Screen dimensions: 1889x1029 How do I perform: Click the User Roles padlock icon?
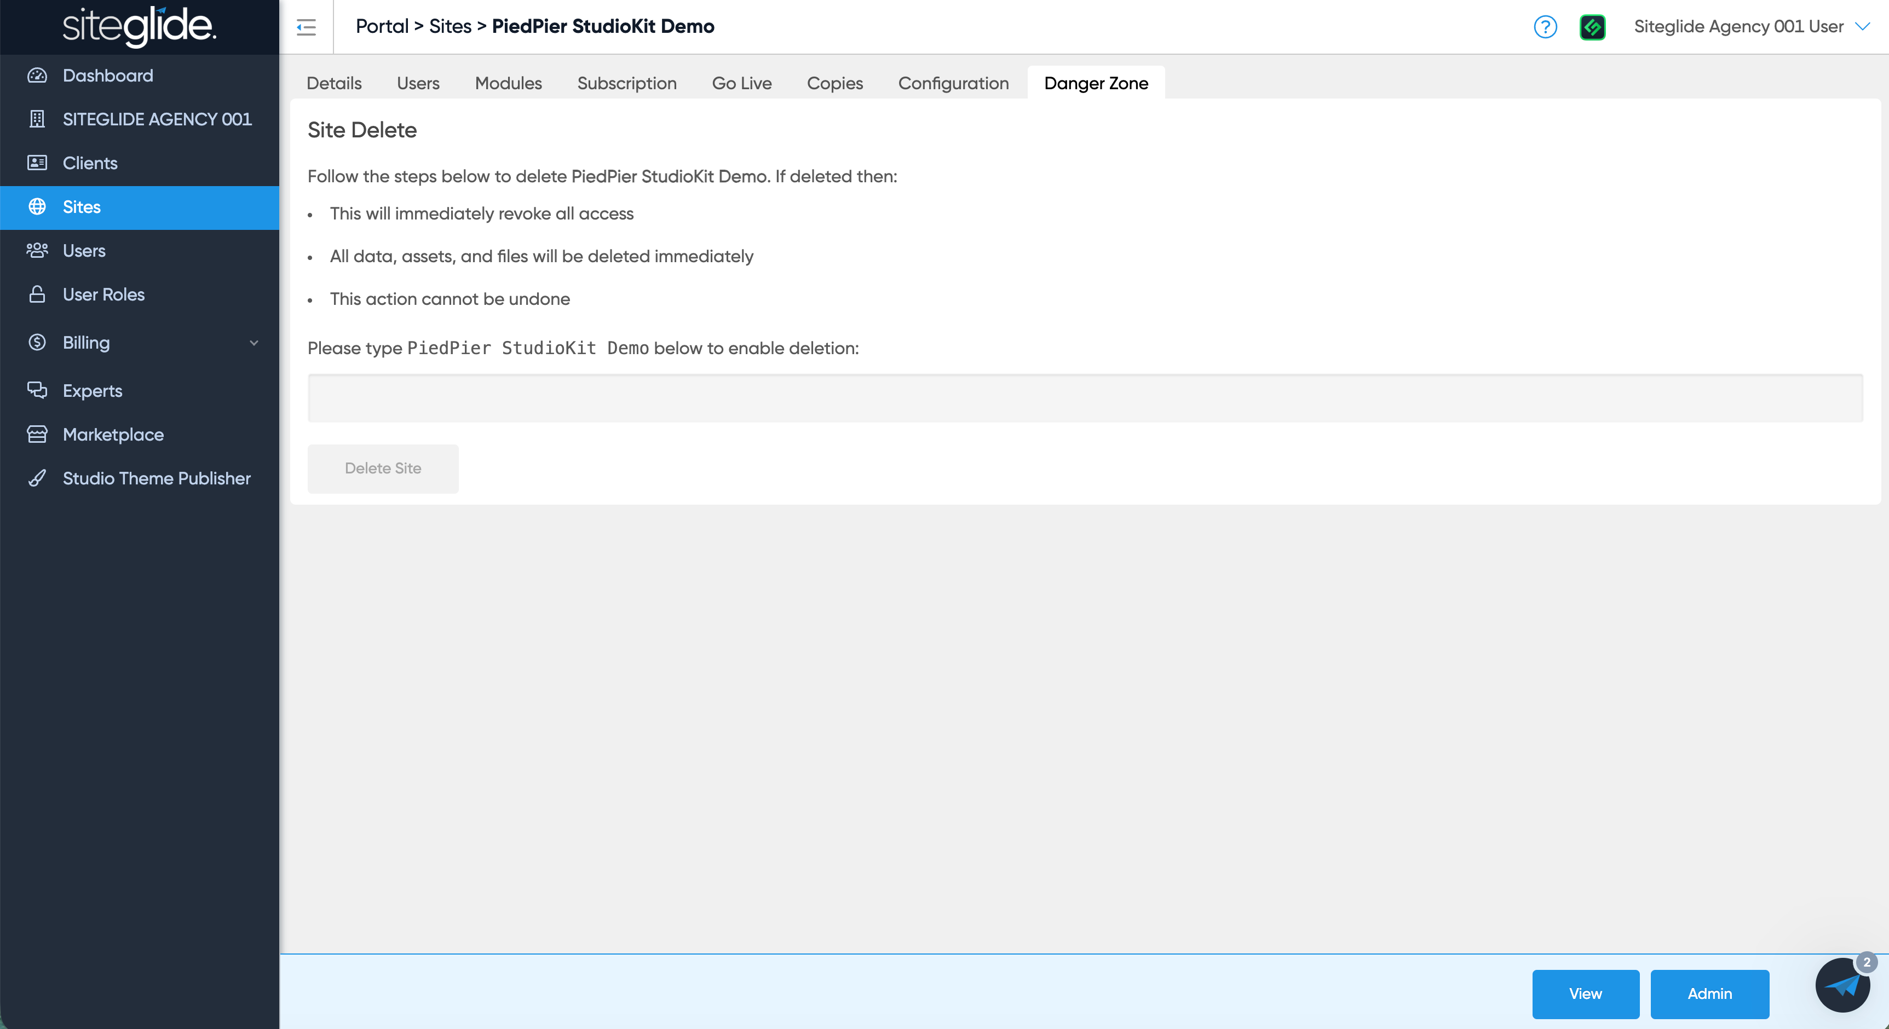37,294
